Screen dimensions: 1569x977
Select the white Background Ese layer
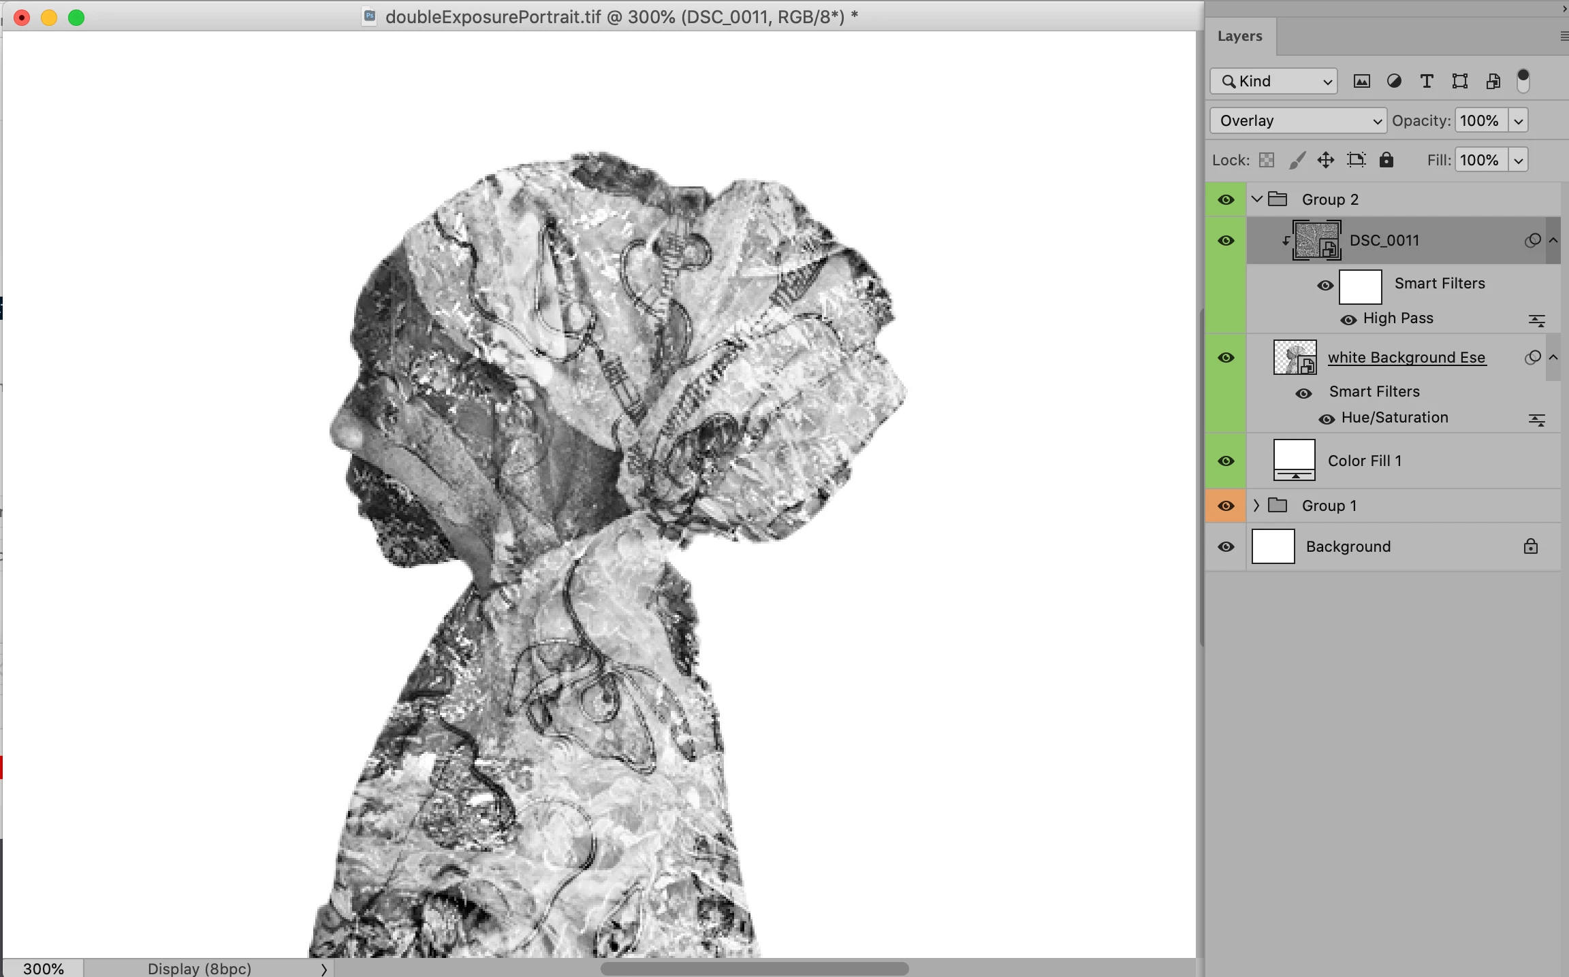[x=1406, y=358]
